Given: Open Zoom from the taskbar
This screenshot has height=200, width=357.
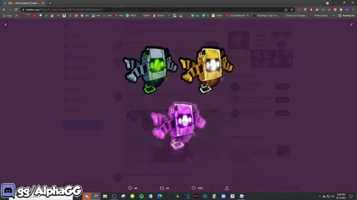Looking at the screenshot, I should [223, 196].
